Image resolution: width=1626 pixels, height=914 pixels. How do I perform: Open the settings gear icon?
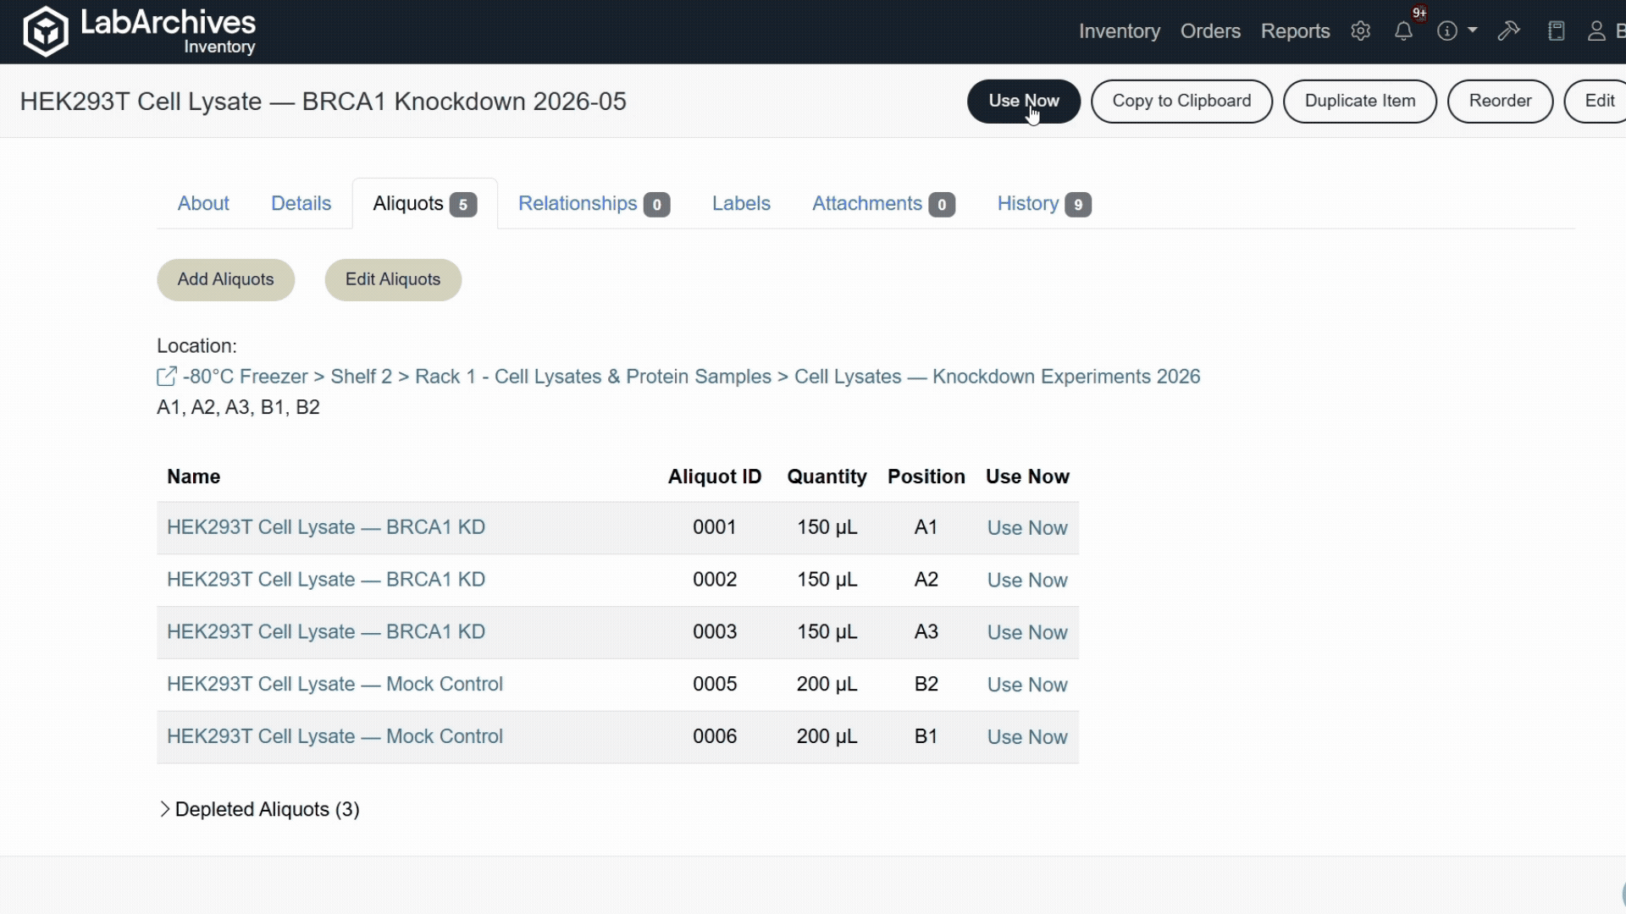[x=1360, y=31]
